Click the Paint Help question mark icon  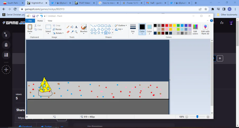[x=211, y=21]
